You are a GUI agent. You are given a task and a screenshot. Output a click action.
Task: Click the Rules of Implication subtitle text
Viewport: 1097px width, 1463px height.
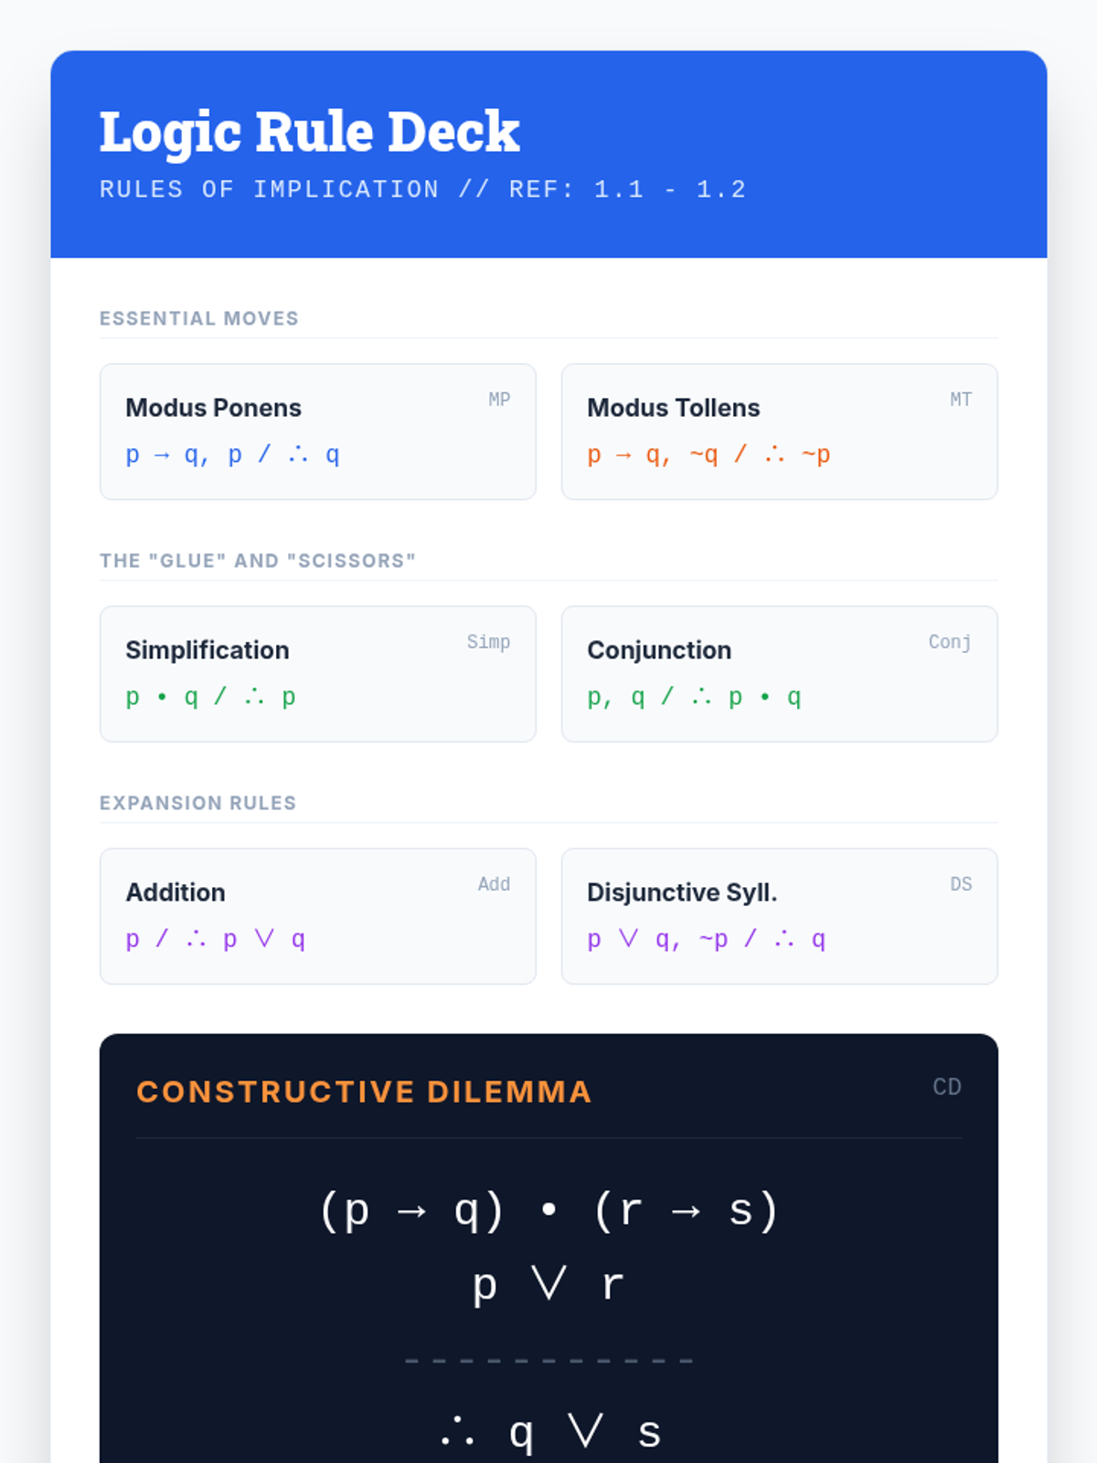422,189
